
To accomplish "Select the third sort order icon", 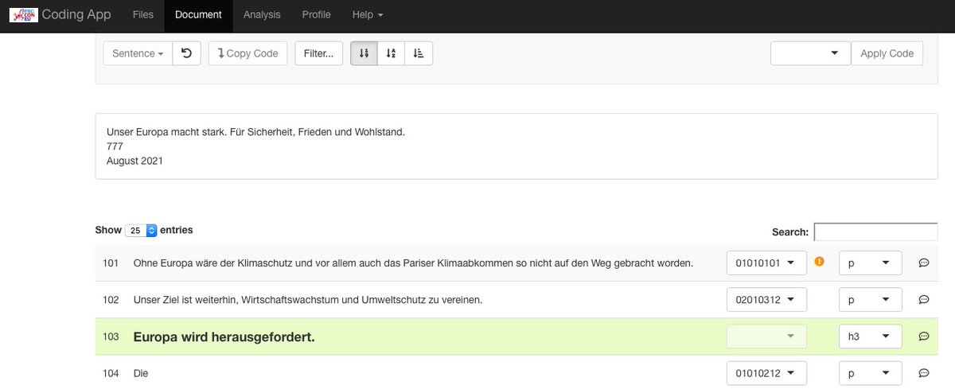I will [x=419, y=53].
